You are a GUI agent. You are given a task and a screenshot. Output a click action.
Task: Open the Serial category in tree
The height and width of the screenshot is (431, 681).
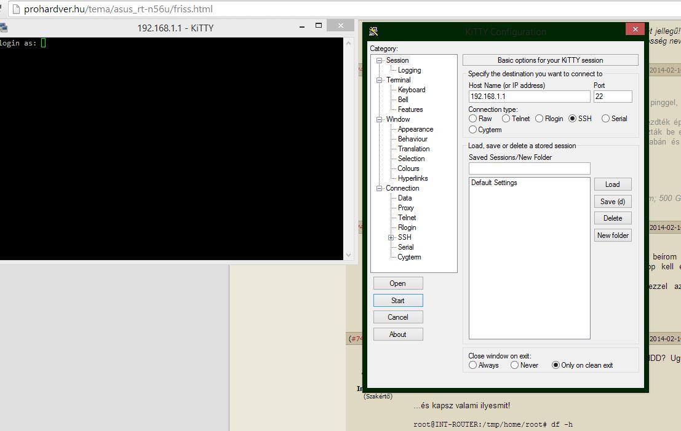pos(405,247)
